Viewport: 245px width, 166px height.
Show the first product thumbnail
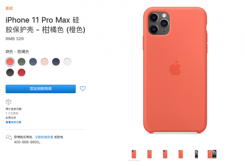click(x=134, y=154)
